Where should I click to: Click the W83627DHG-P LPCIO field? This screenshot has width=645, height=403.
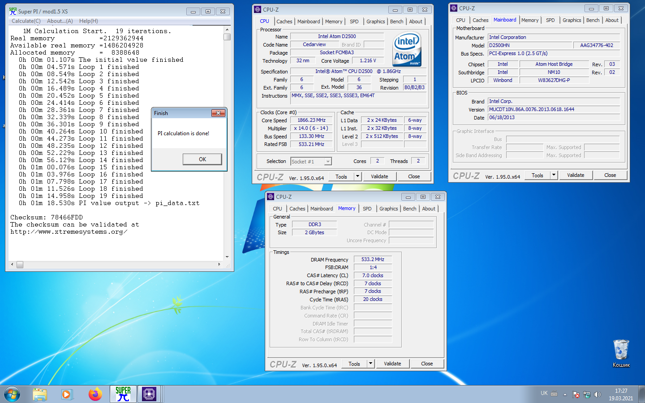[554, 80]
